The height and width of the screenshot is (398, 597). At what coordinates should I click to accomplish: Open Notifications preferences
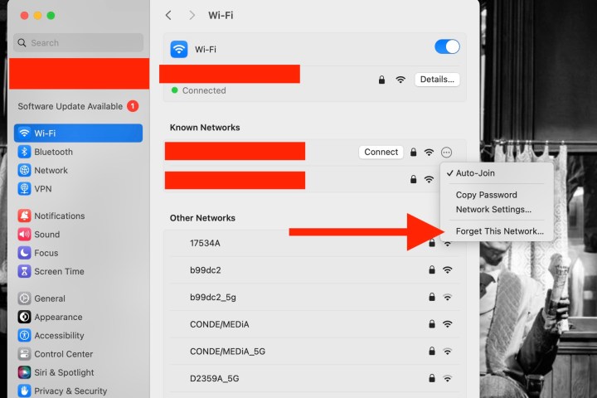[x=59, y=216]
